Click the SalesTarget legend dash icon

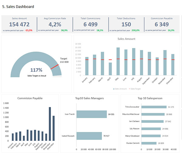[130, 89]
